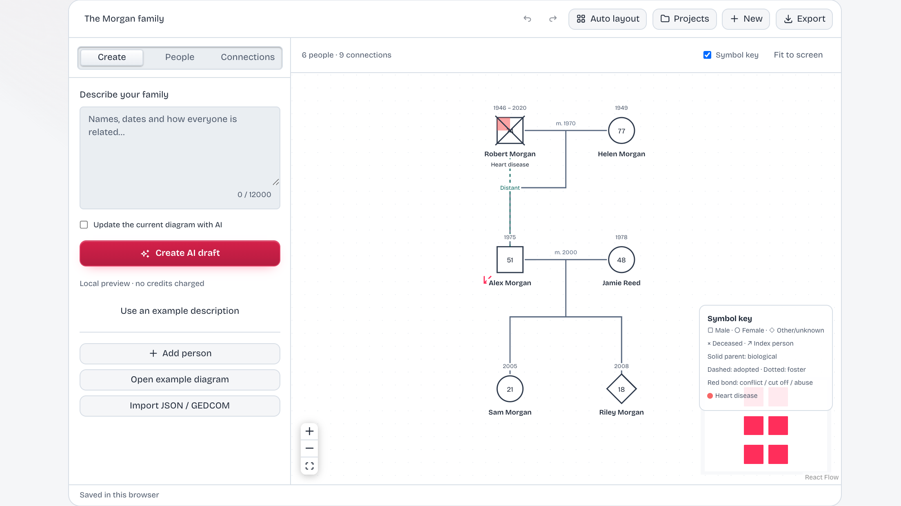Screen dimensions: 901x506
Task: Use an example description link
Action: tap(180, 311)
